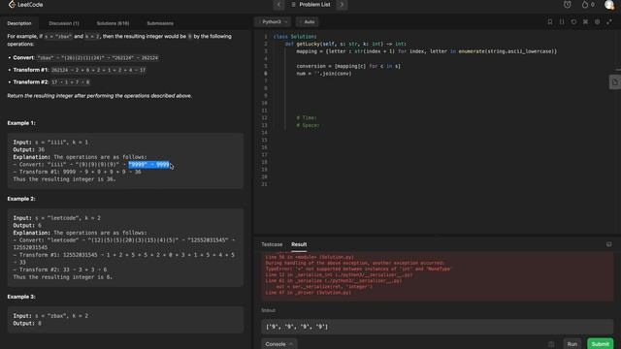Click the '# Space:' comment line
621x349 pixels.
pyautogui.click(x=309, y=125)
